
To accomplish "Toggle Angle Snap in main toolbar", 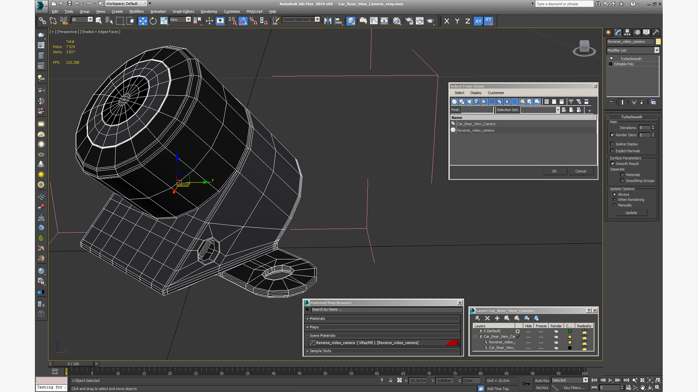I will tap(243, 21).
